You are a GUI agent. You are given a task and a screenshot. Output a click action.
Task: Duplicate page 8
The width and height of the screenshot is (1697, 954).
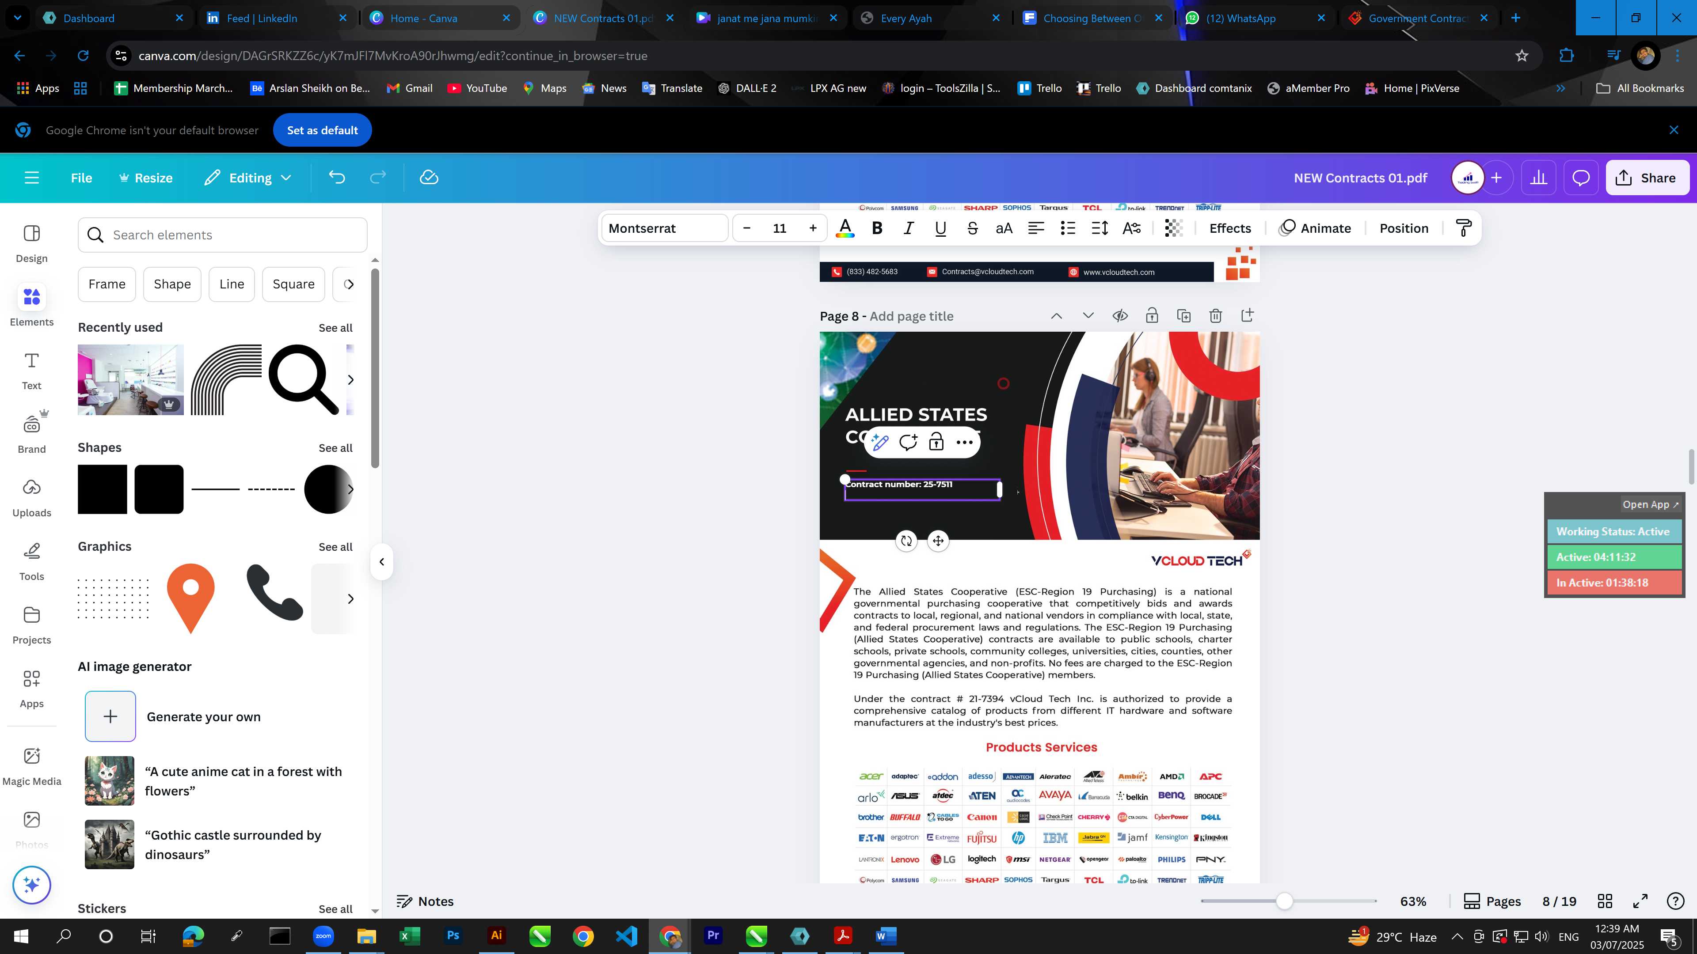pos(1184,316)
